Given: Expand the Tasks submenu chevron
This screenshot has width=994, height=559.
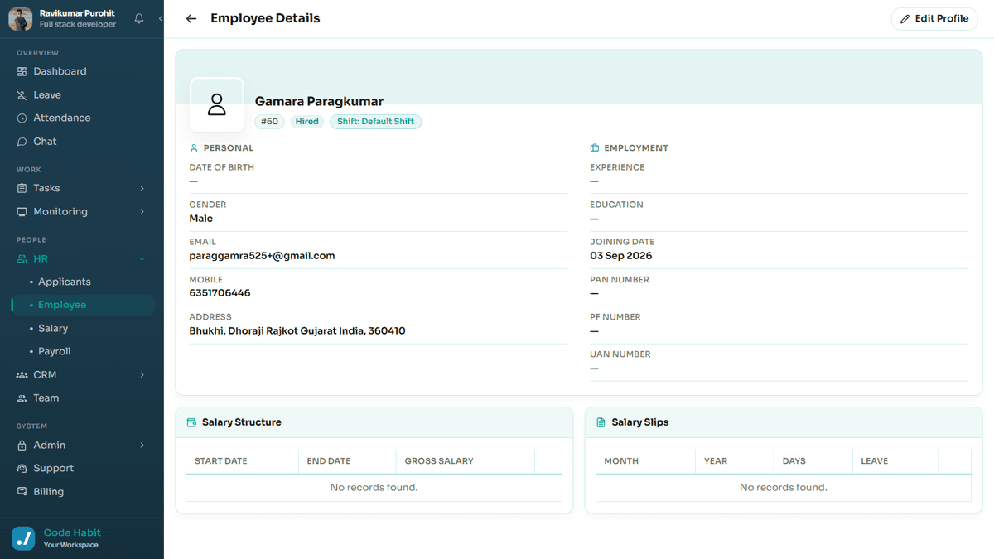Looking at the screenshot, I should tap(142, 188).
